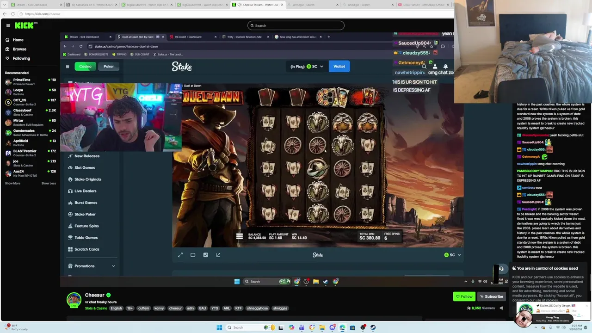Open BLASTPremier recommended channel
Screen dimensions: 592x333
(30, 153)
